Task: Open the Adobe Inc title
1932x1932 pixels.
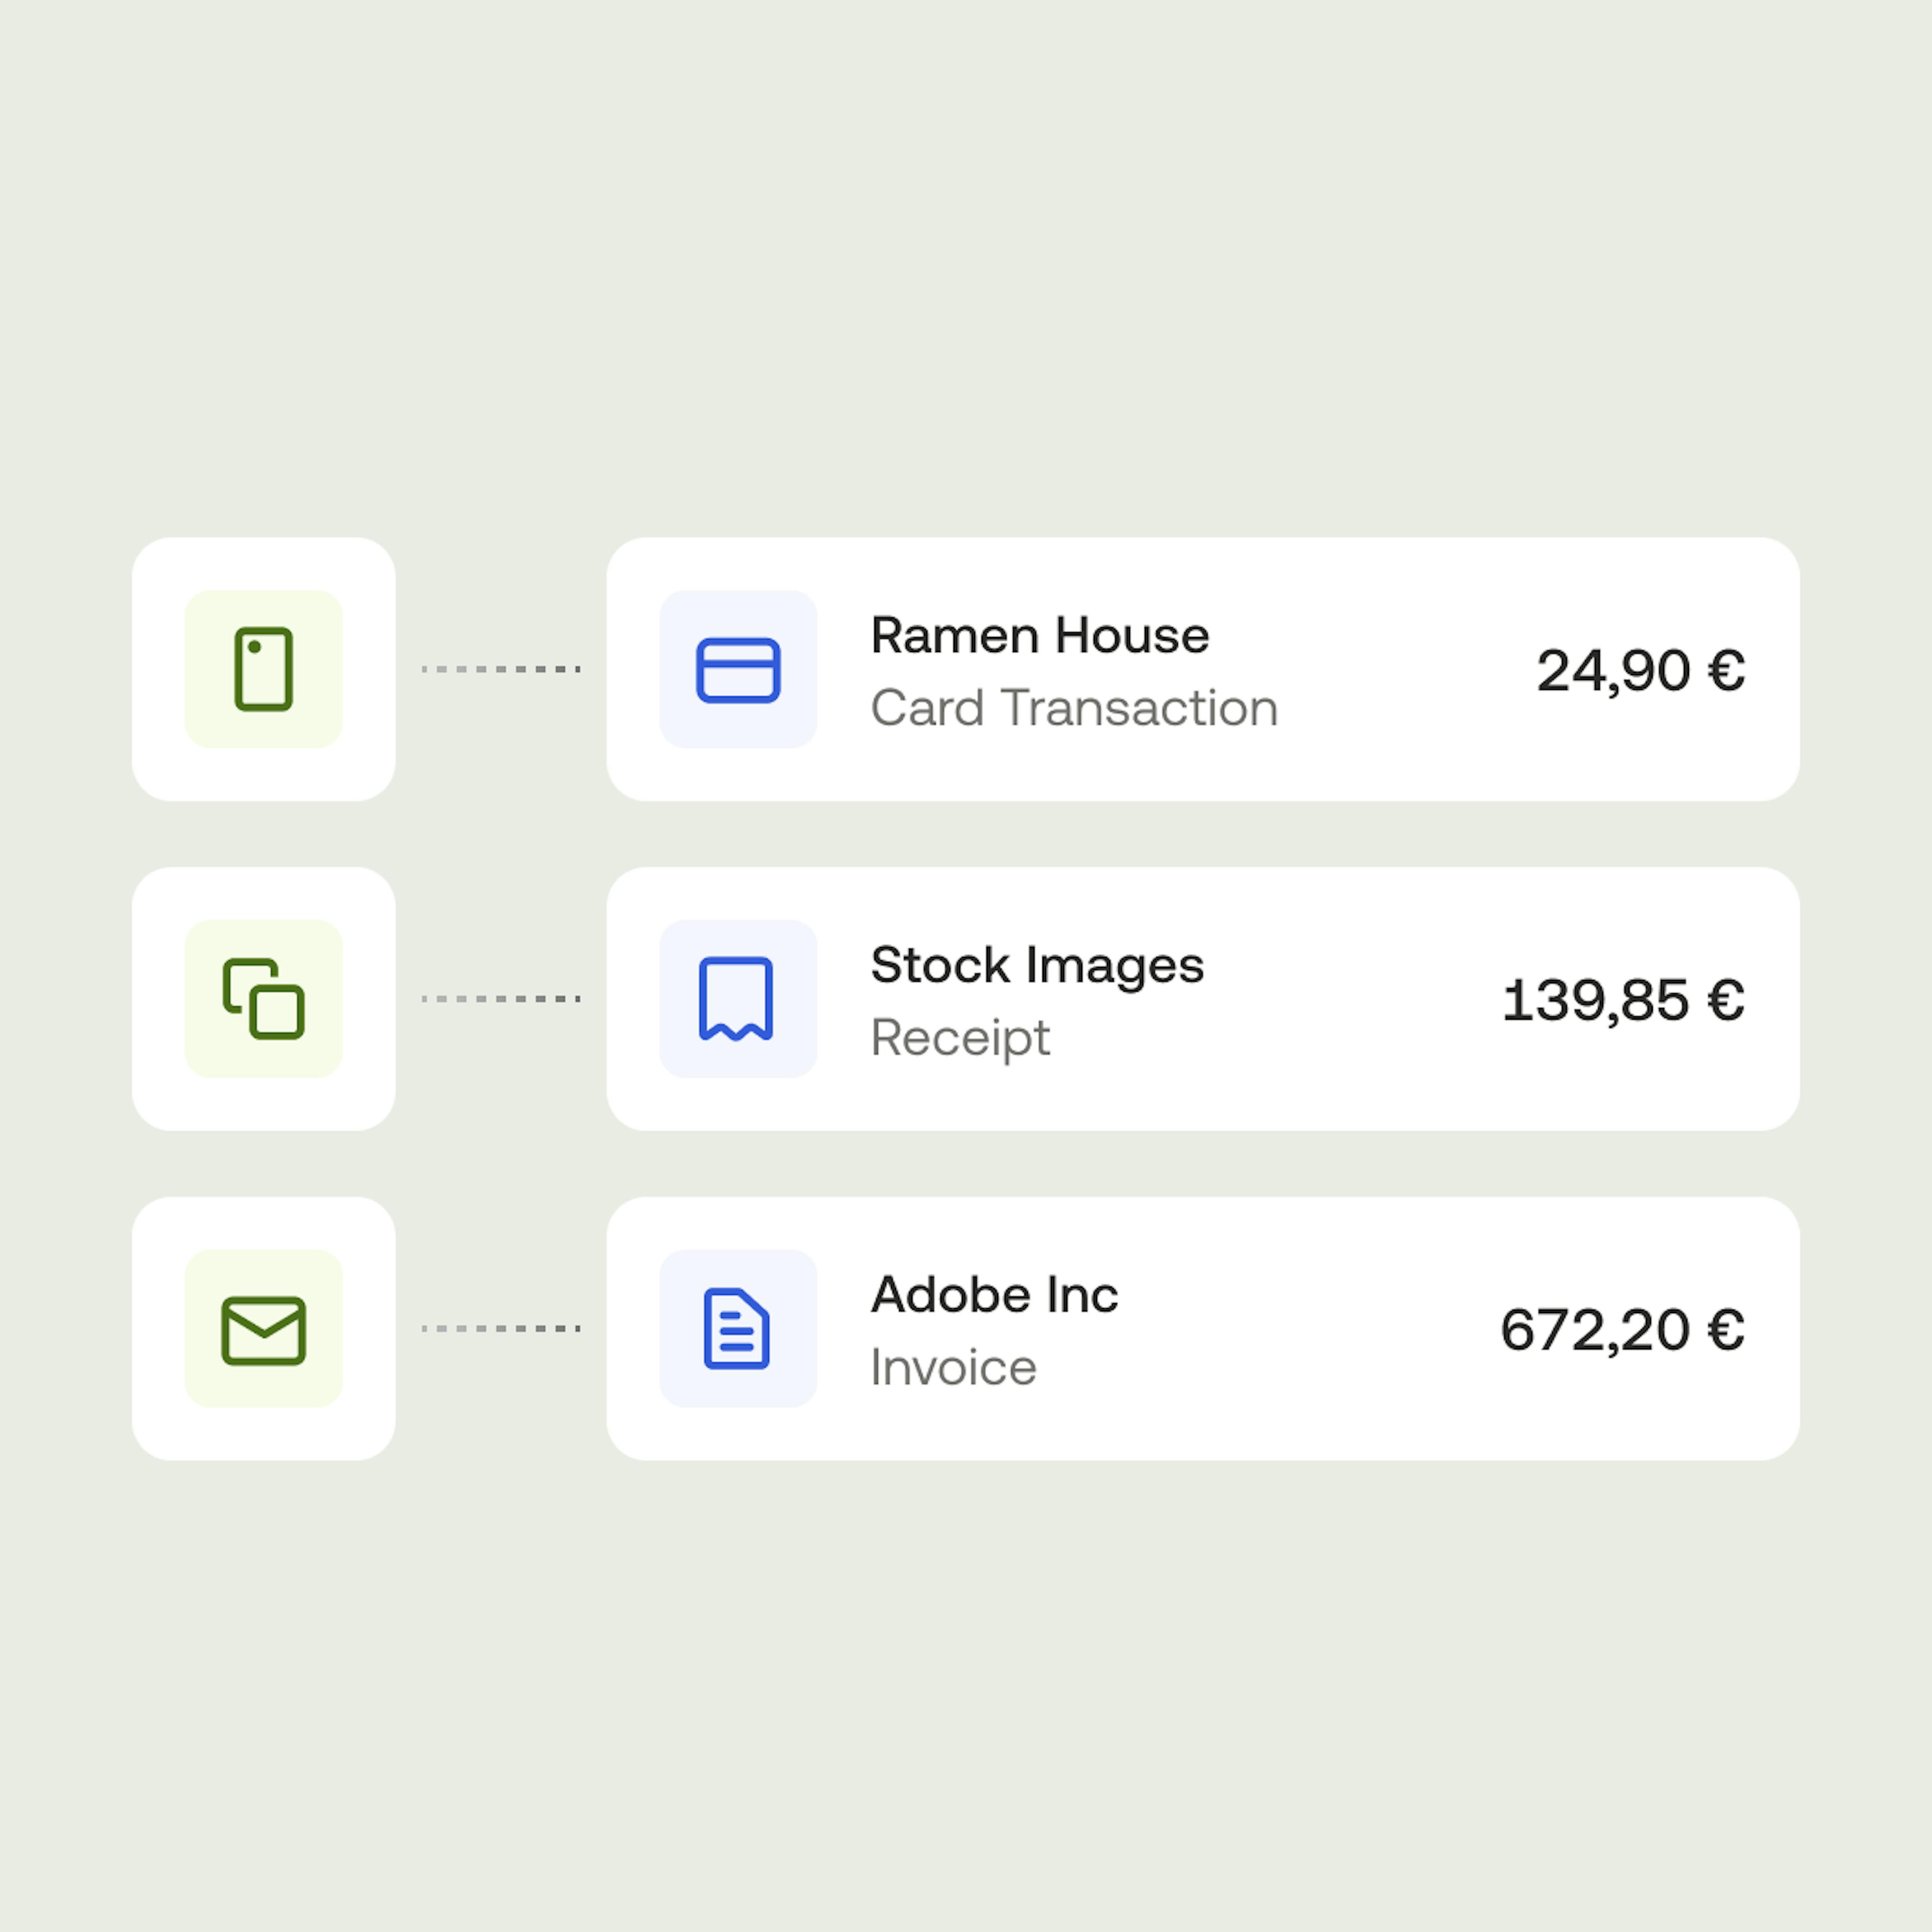Action: click(x=994, y=1295)
